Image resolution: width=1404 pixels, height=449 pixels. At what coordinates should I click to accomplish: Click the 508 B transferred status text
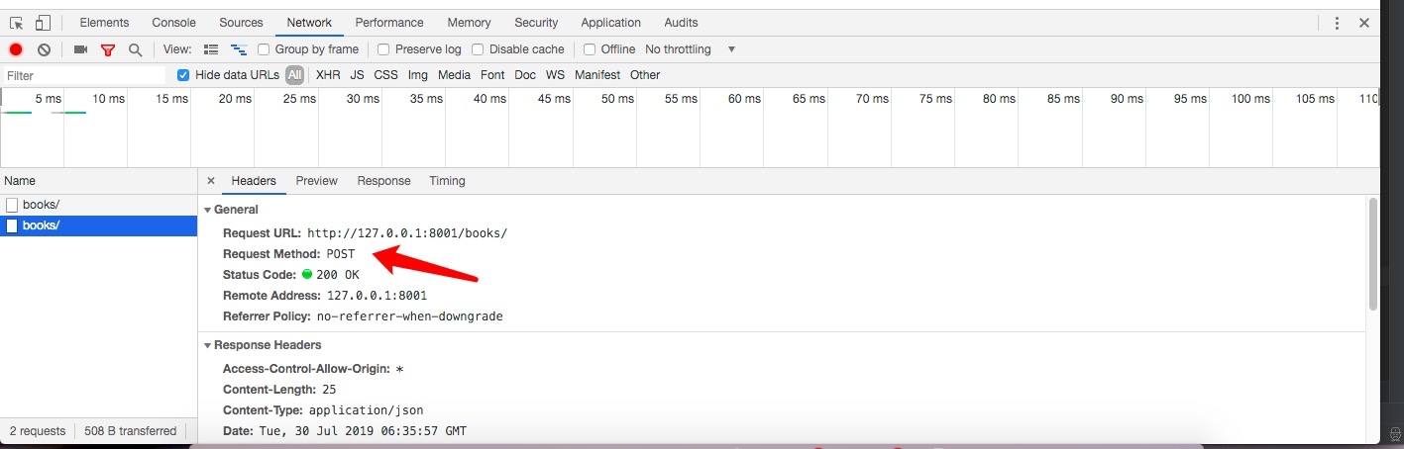click(x=131, y=431)
